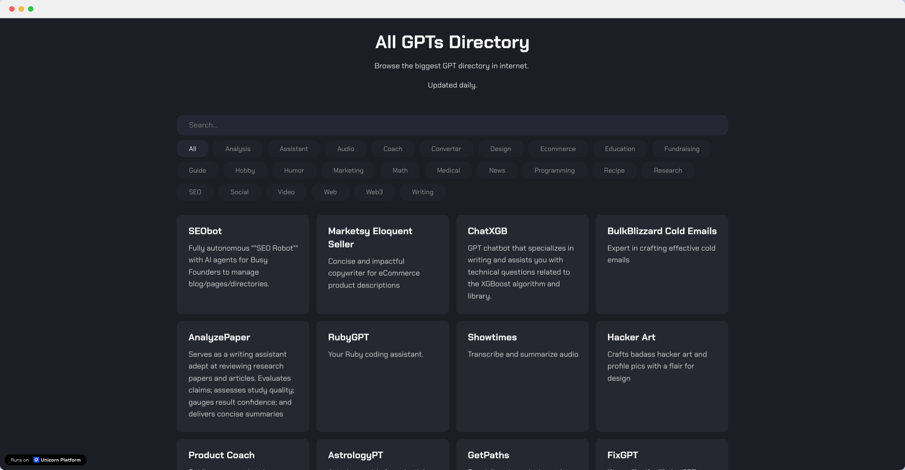This screenshot has width=905, height=470.
Task: Open the Showtimes card
Action: click(522, 376)
